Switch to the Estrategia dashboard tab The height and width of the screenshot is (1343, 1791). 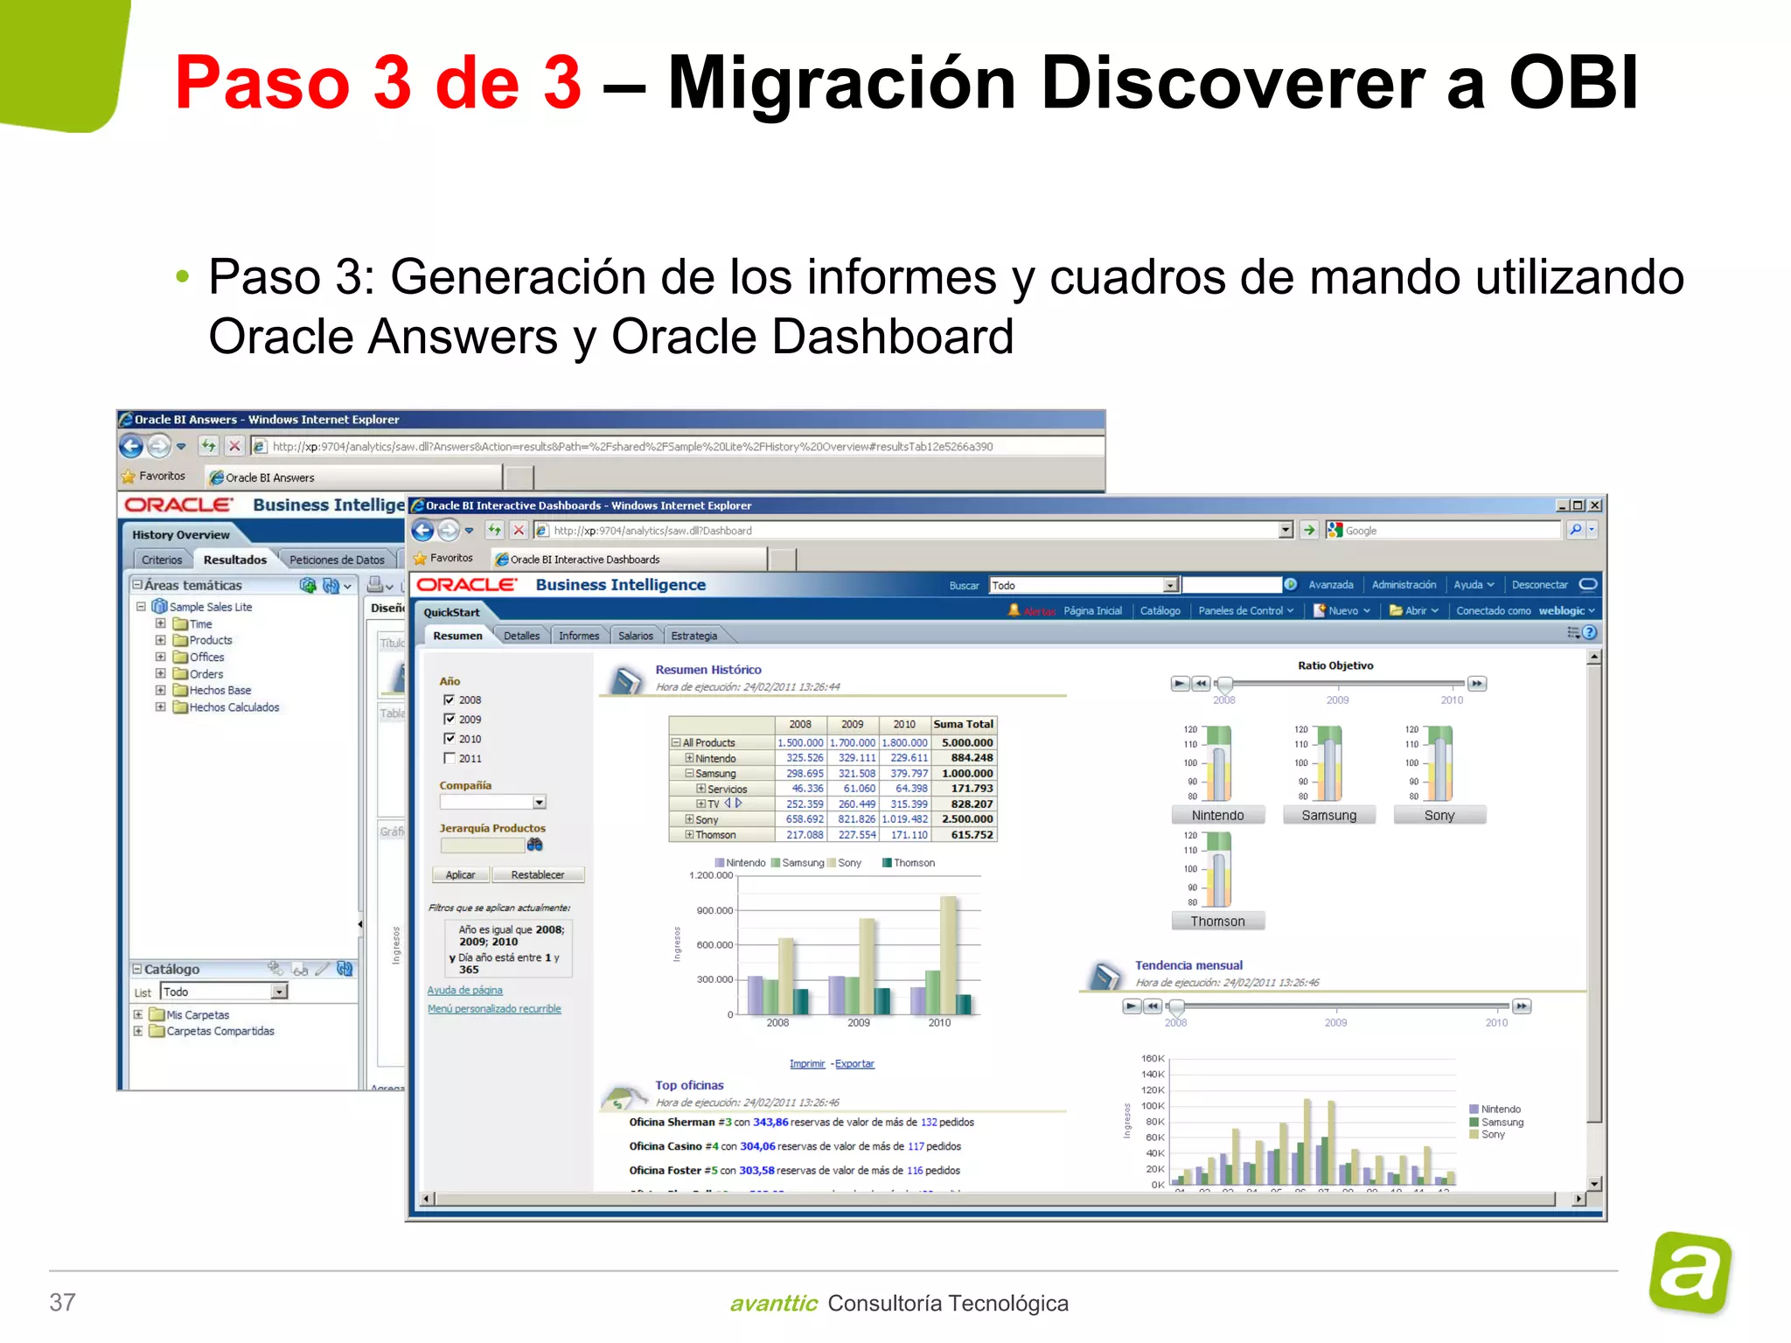(694, 636)
